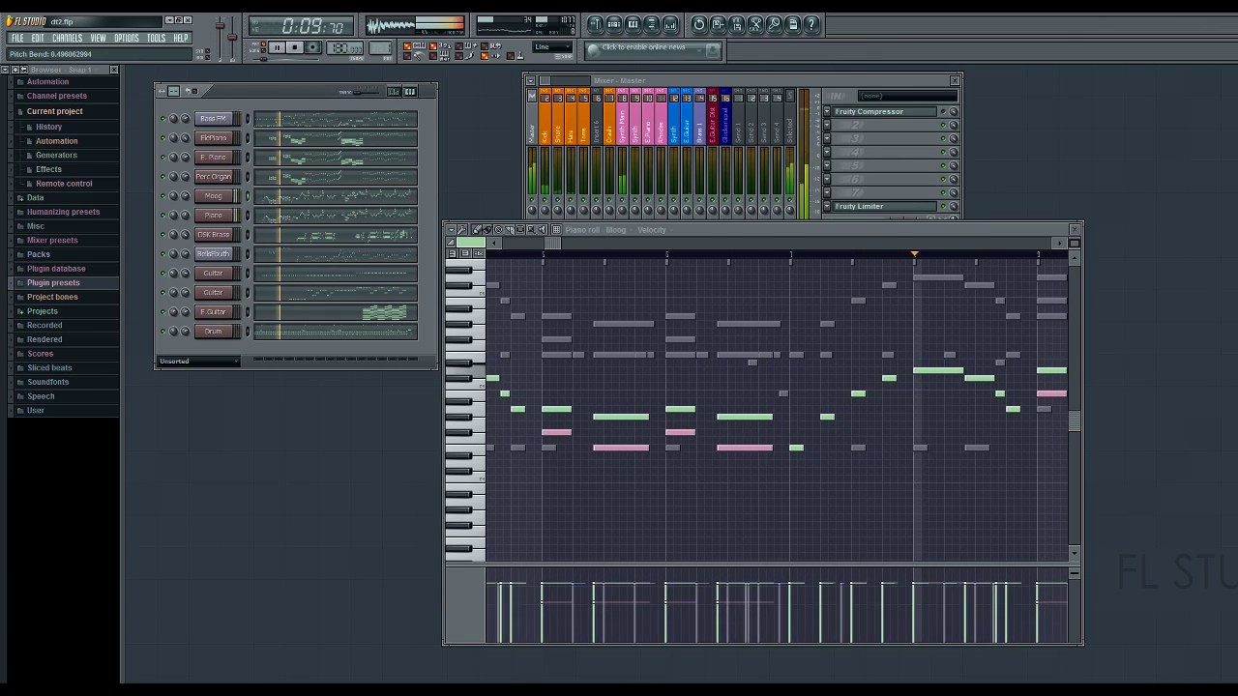The height and width of the screenshot is (696, 1238).
Task: Open the piano roll wrench tools icon
Action: pos(462,230)
